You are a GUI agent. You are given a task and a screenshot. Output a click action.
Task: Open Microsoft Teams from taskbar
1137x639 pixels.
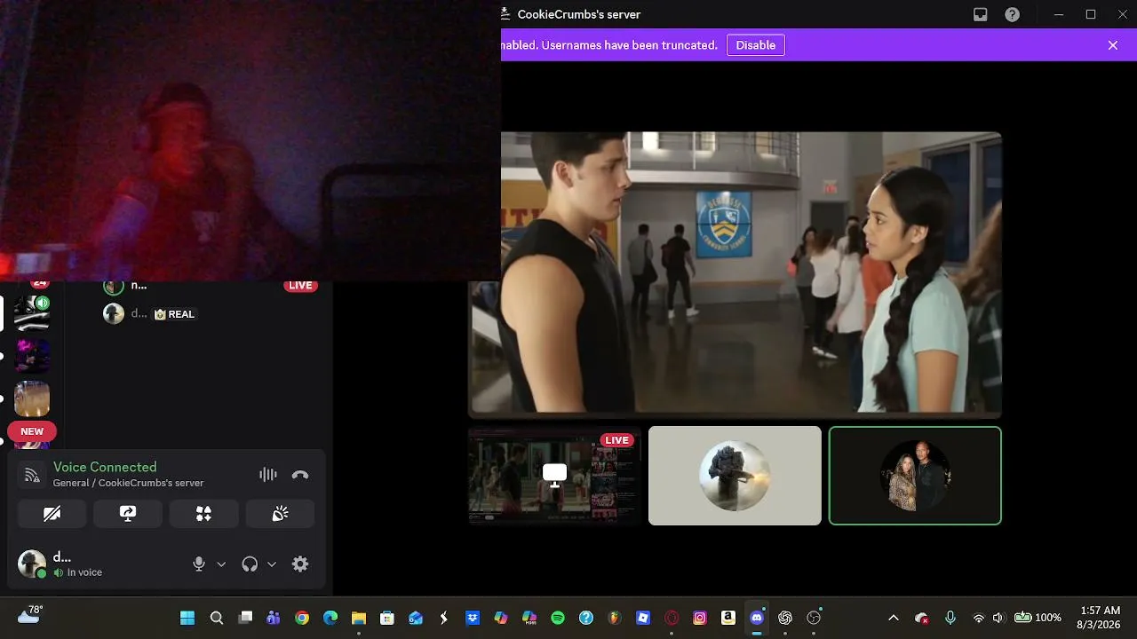pos(274,618)
